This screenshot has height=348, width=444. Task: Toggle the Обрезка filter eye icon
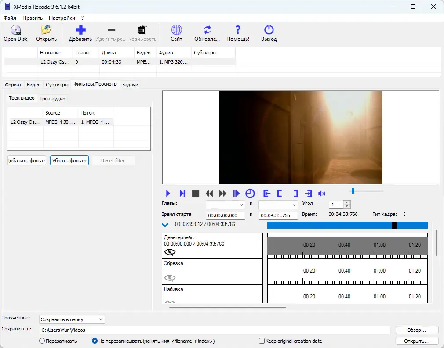tap(170, 277)
